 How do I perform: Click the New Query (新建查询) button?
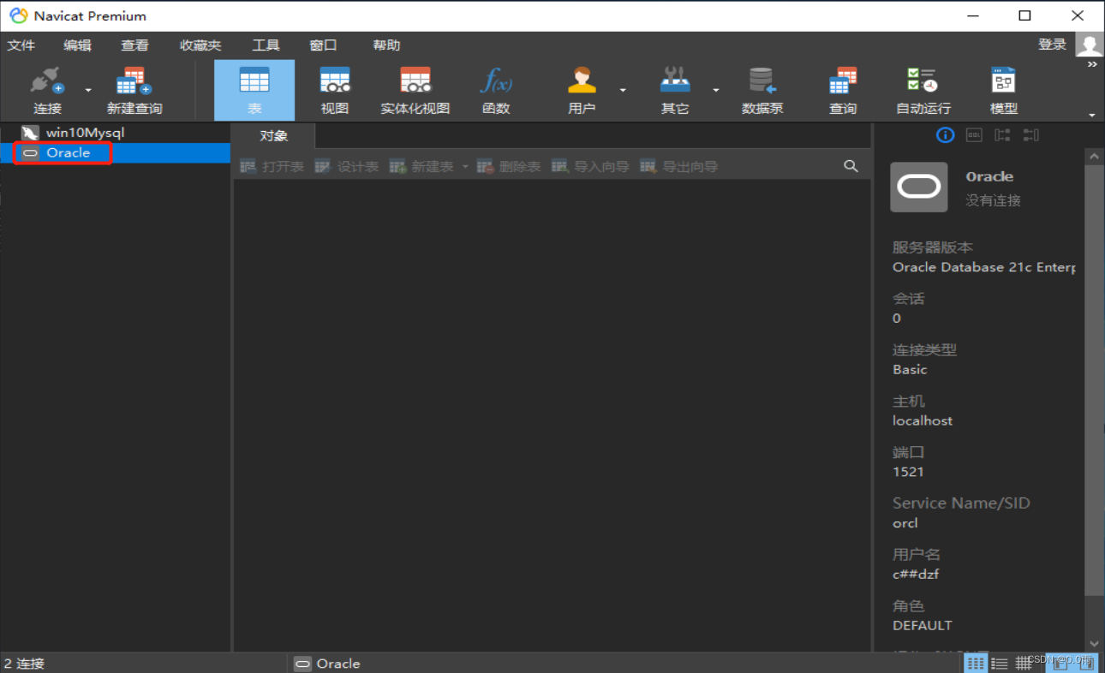(x=134, y=90)
